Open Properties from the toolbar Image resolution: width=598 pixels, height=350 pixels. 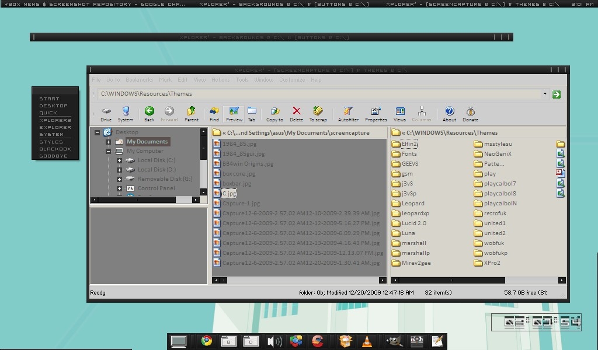click(376, 114)
